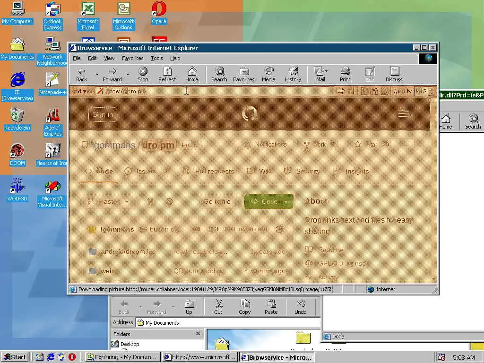The width and height of the screenshot is (484, 363).
Task: Launch Internet Explorer from quick launch bar
Action: coord(51,357)
